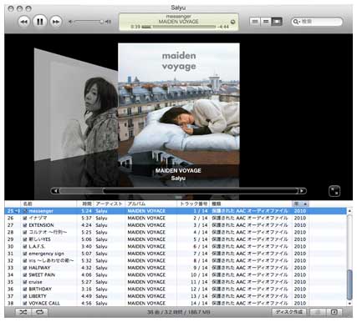This screenshot has width=357, height=322.
Task: Pause the playing track
Action: pos(40,22)
